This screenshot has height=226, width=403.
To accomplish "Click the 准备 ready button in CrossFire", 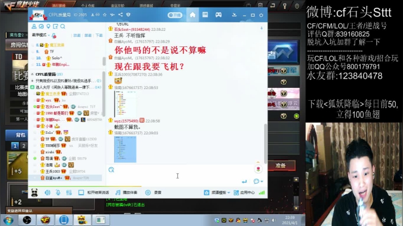I will pyautogui.click(x=280, y=166).
